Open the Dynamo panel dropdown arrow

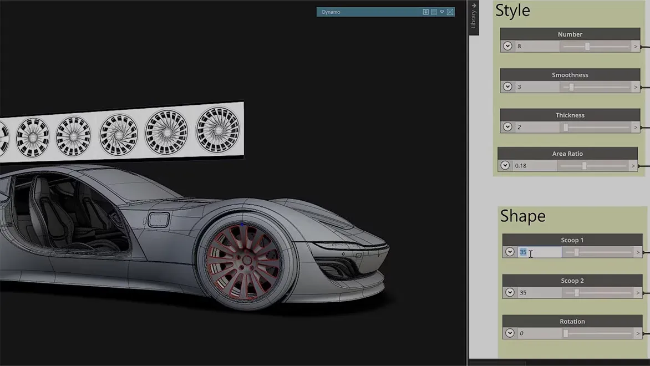point(442,12)
